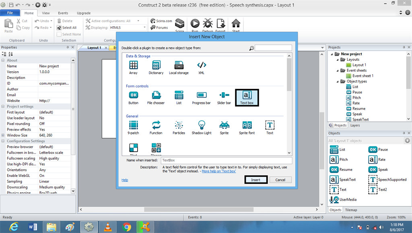Select the Array plugin icon

pos(133,67)
